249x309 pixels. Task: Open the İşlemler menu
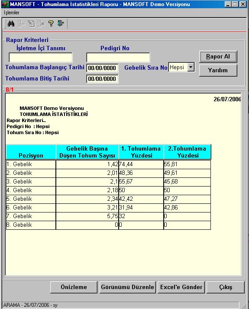pos(11,13)
